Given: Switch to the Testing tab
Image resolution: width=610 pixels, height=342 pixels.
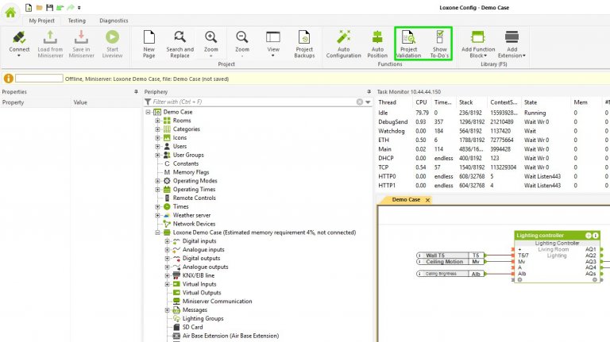Looking at the screenshot, I should tap(76, 21).
